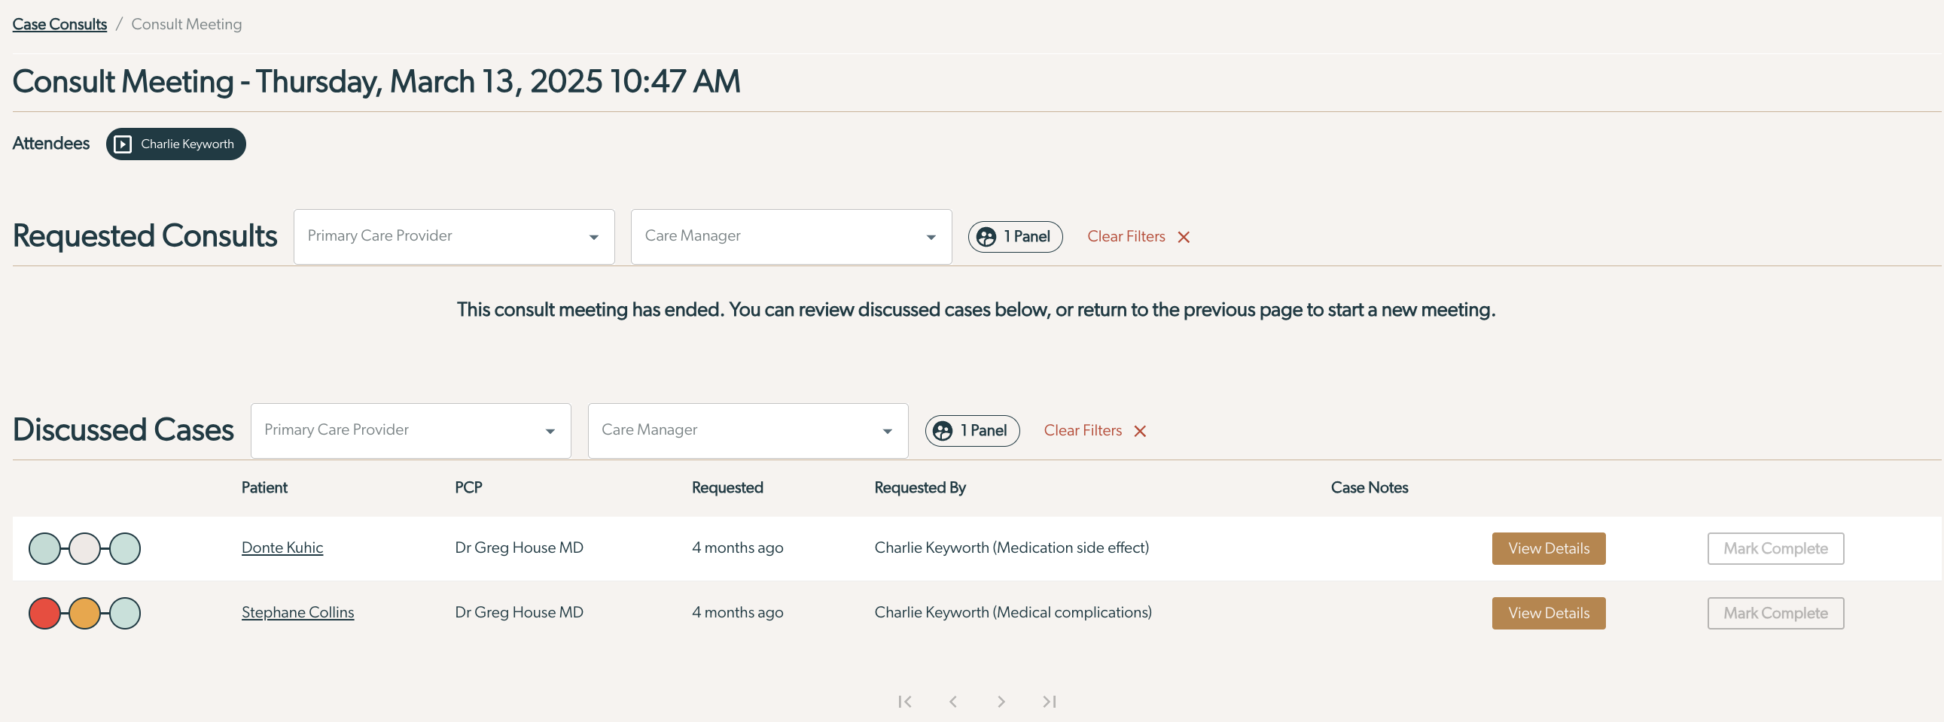Go to the first page of results

pos(905,702)
